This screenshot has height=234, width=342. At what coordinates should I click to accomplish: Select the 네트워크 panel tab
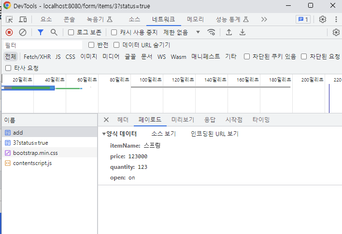164,19
